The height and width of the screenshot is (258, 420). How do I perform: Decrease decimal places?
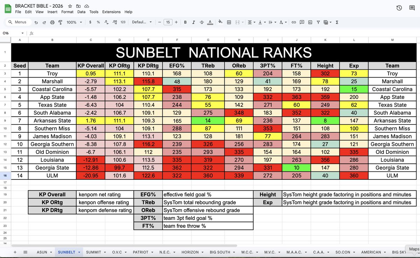point(106,22)
